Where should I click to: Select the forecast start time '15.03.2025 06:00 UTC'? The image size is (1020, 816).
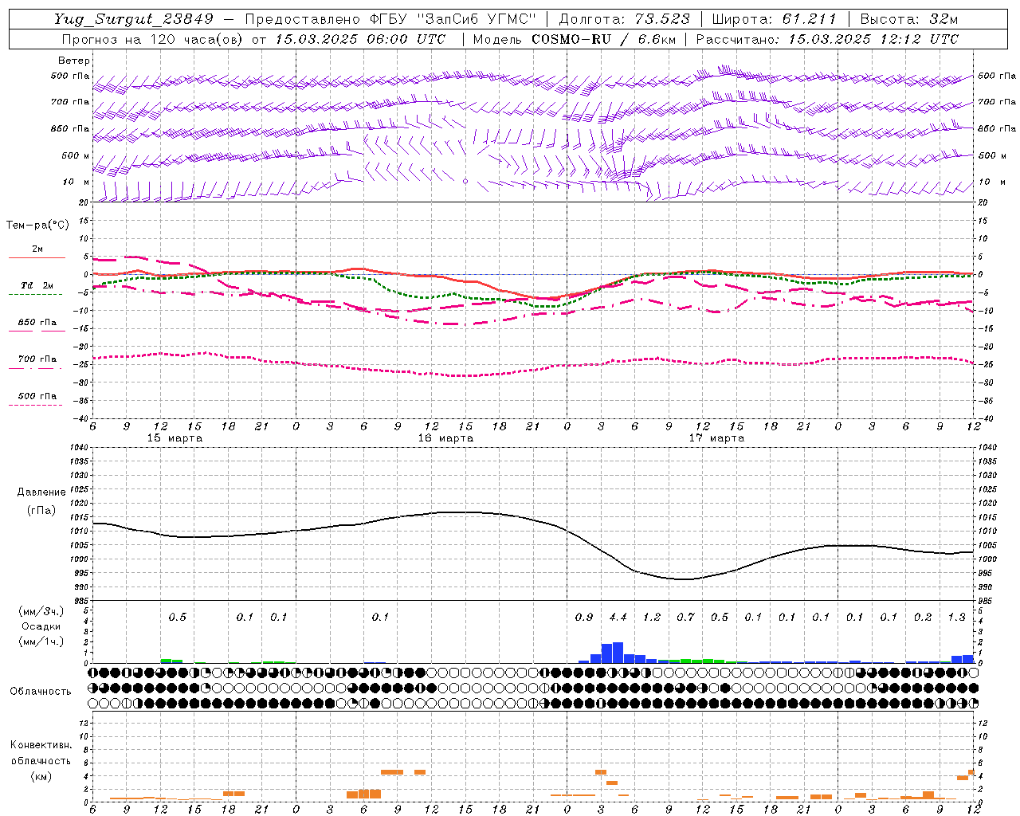pyautogui.click(x=360, y=39)
